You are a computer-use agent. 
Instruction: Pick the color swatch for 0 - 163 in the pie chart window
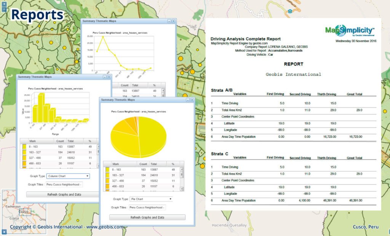tap(107, 170)
